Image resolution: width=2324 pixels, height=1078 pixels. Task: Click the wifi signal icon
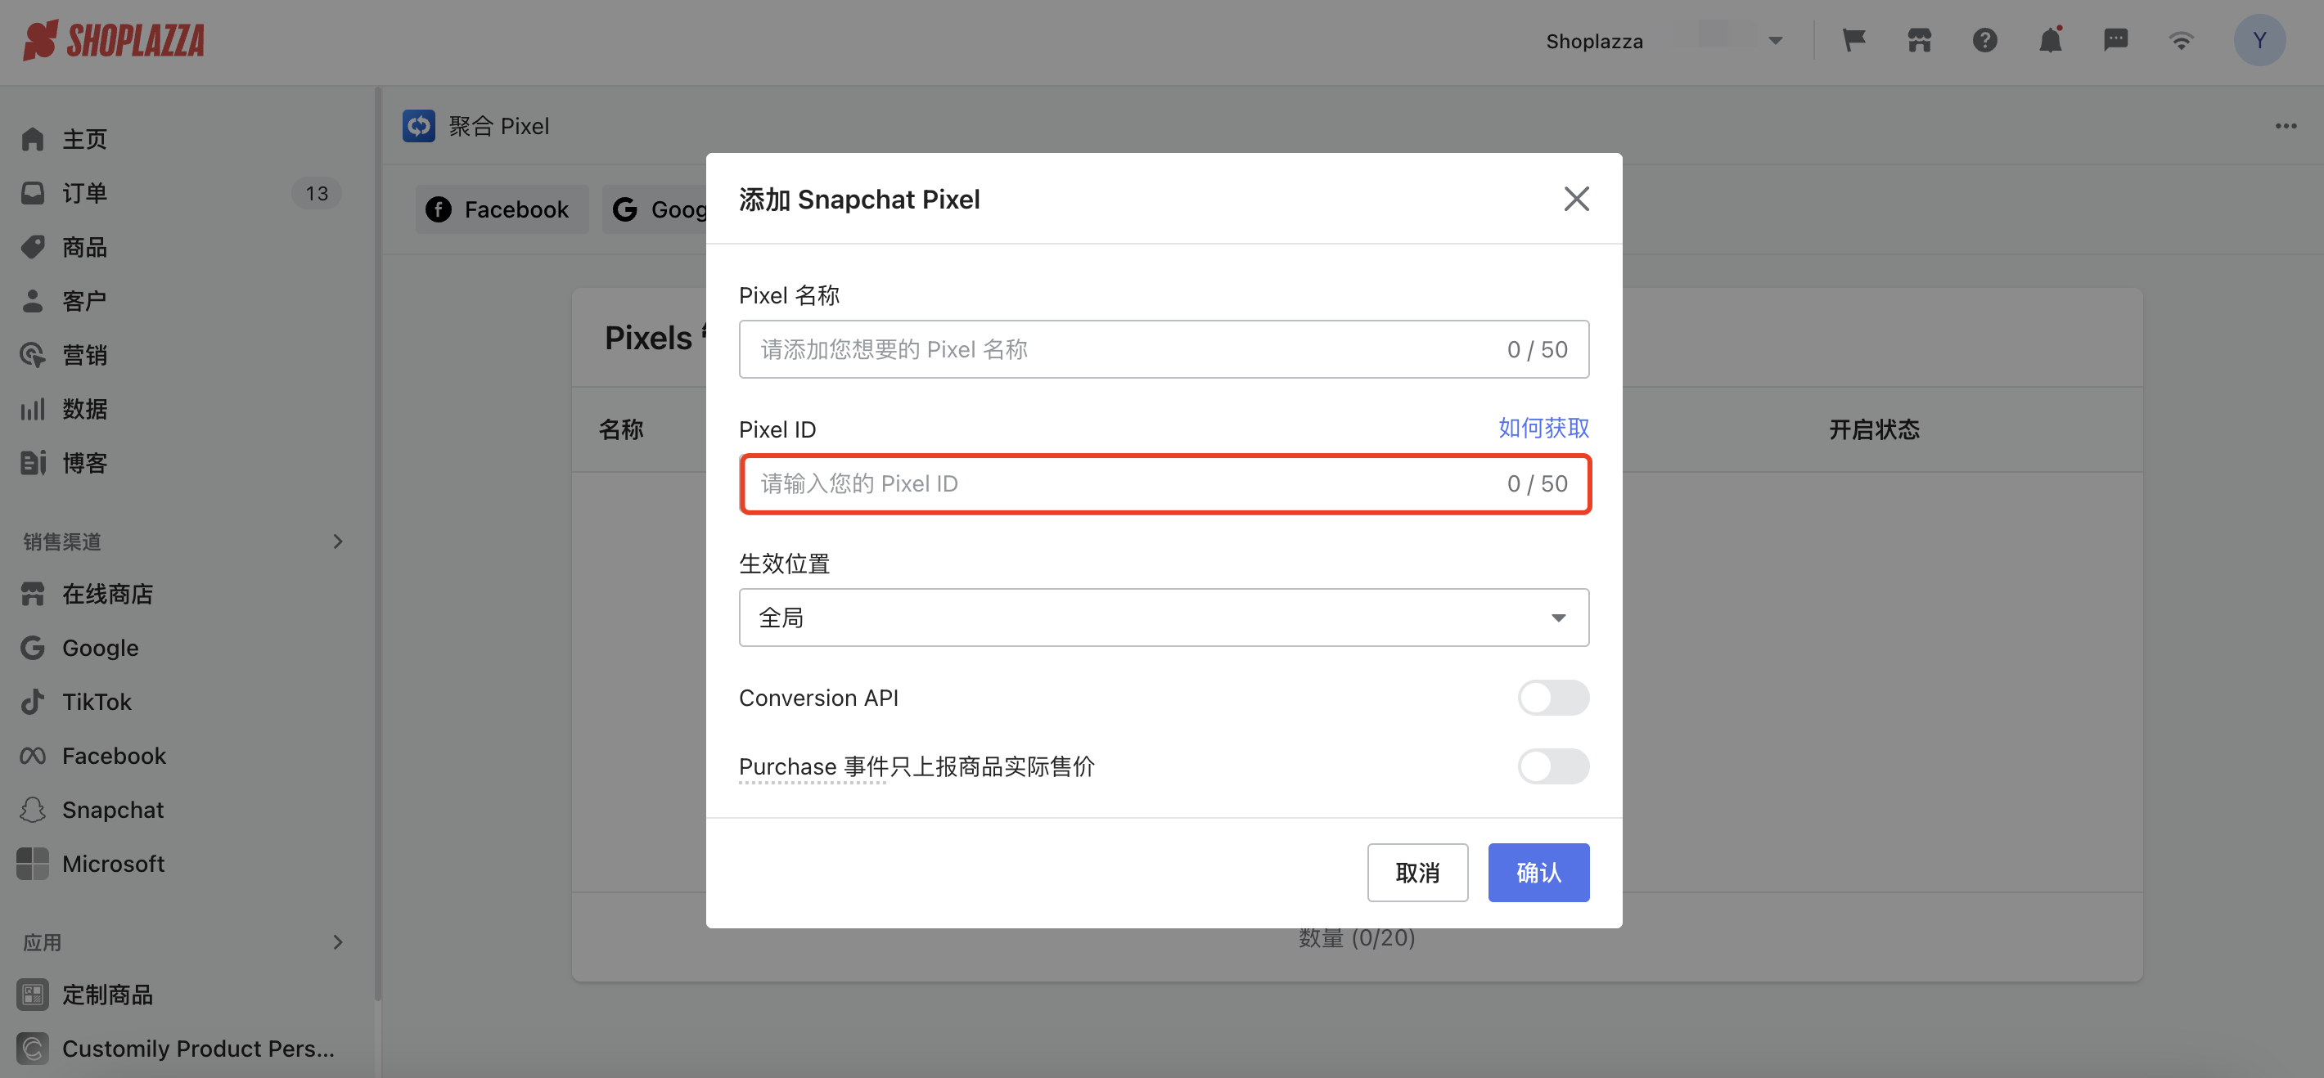click(2182, 41)
